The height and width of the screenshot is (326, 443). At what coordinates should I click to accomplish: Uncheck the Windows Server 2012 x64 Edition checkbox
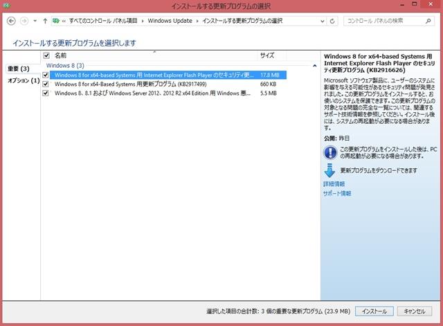tap(46, 93)
